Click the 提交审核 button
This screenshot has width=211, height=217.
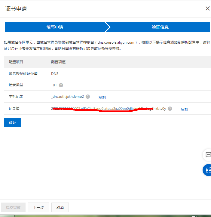tap(13, 207)
